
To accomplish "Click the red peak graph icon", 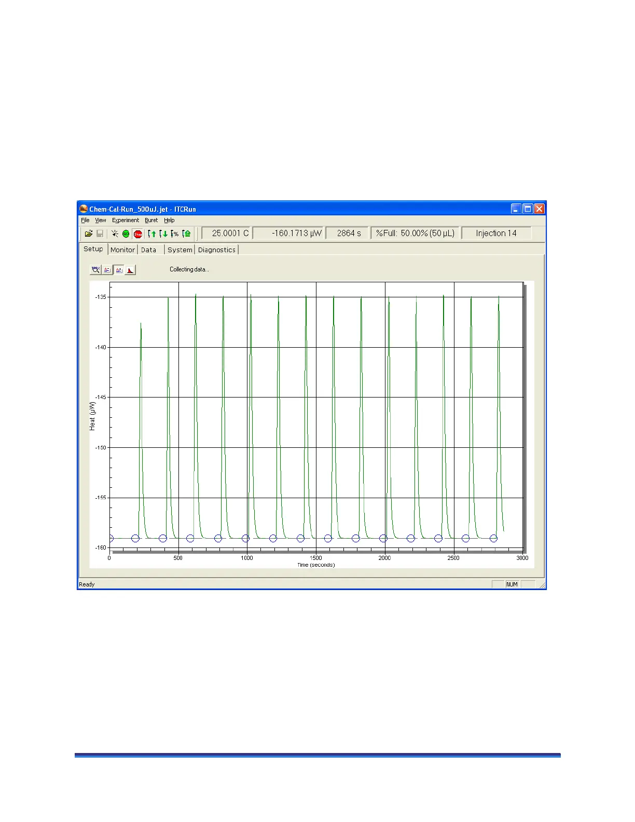I will coord(130,270).
